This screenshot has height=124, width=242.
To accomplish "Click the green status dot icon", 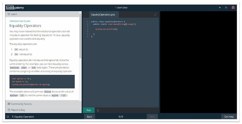I will [220, 7].
